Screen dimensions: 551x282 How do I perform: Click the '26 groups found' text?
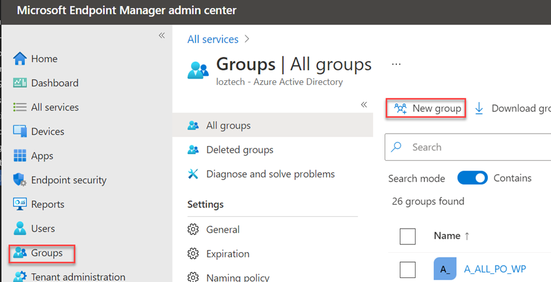[428, 202]
